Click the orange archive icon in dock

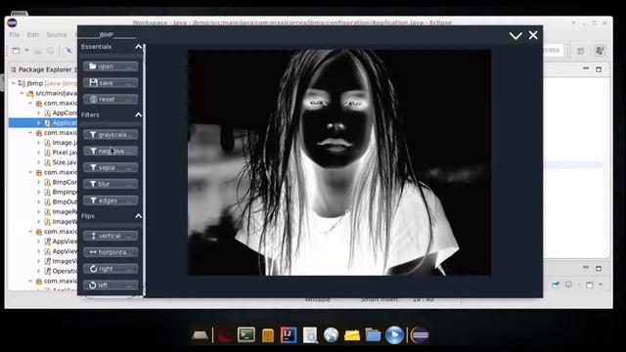tap(268, 335)
